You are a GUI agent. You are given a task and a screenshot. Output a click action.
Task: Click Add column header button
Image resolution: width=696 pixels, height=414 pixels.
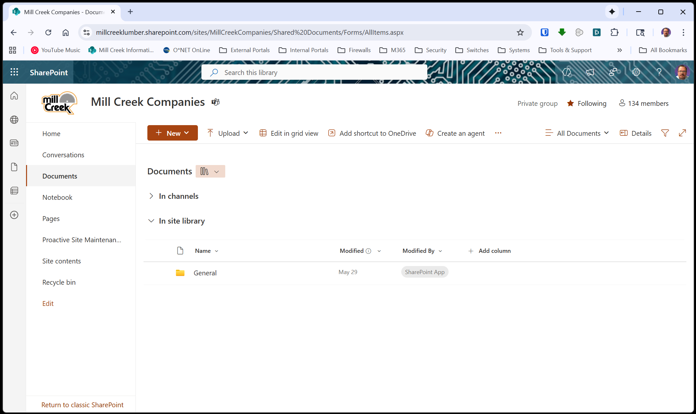489,251
